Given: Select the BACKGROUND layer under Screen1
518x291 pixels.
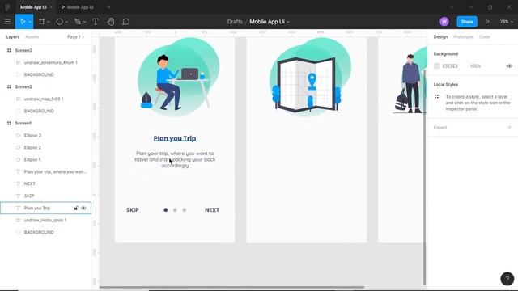Looking at the screenshot, I should 39,232.
